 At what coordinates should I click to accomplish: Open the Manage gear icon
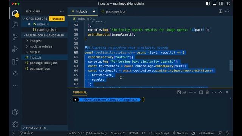[x=15, y=124]
